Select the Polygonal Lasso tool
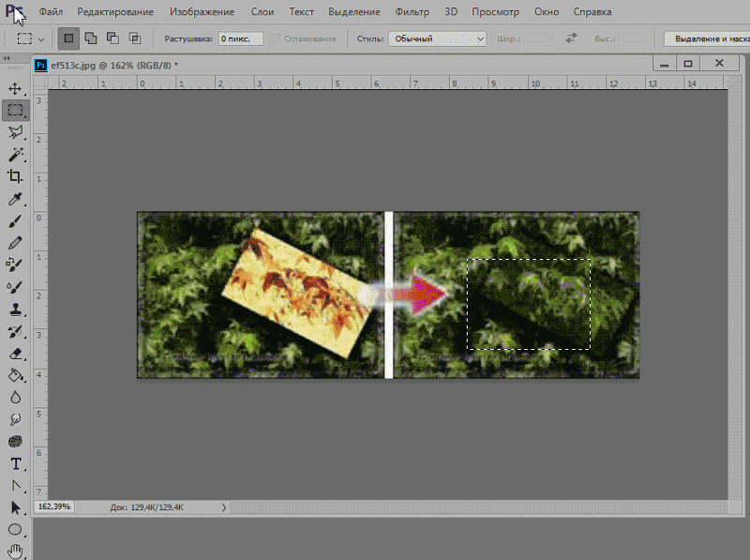 15,132
